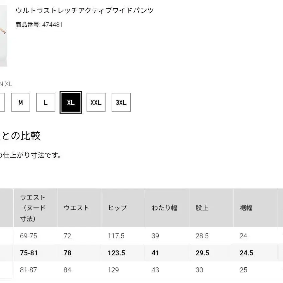Select the 裾幅 column header

(246, 208)
